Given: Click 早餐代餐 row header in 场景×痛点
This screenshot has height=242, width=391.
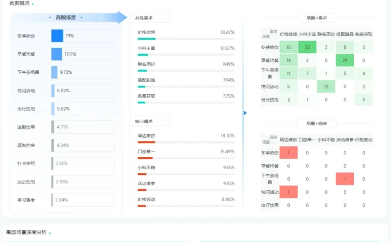Looking at the screenshot, I should pyautogui.click(x=270, y=166).
